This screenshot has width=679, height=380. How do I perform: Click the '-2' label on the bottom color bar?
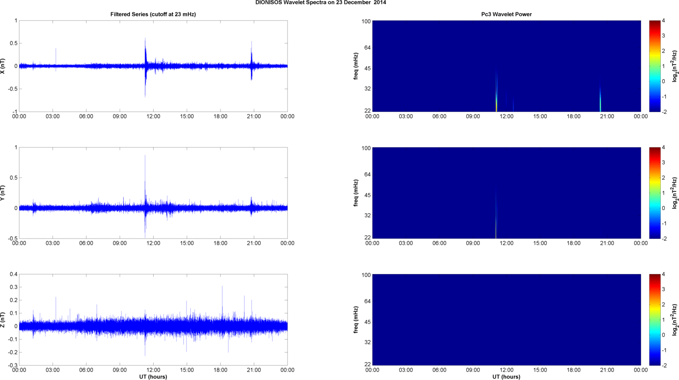[664, 365]
